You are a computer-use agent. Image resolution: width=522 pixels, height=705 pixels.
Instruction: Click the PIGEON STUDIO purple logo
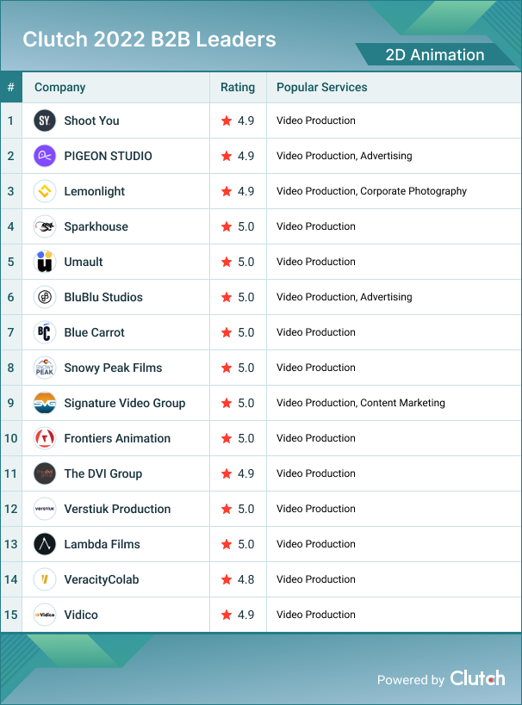[45, 156]
